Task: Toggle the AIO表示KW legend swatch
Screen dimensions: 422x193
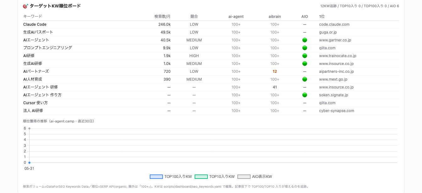Action: (x=244, y=177)
